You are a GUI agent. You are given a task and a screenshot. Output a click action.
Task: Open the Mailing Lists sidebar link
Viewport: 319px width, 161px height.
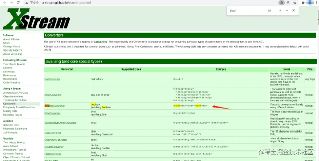pos(10,111)
